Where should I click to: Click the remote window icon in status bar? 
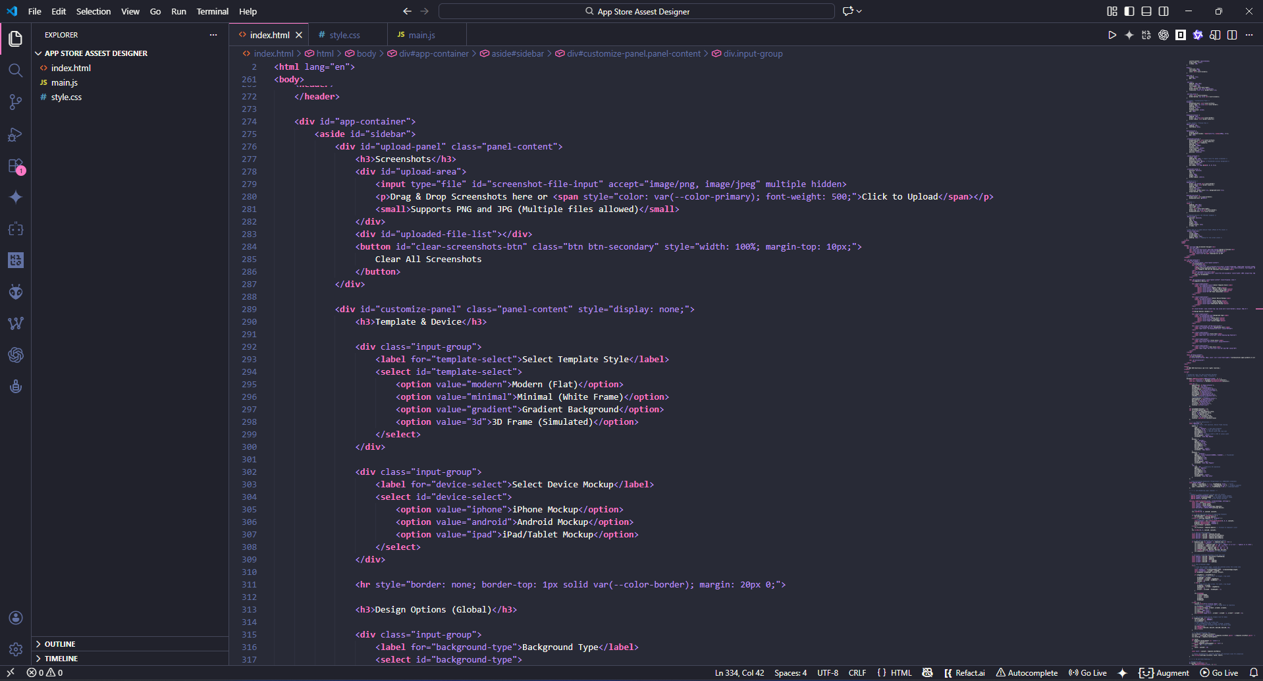(11, 673)
